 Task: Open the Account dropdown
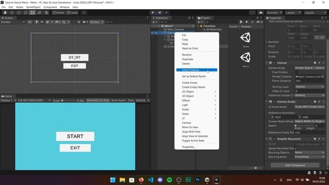(274, 12)
